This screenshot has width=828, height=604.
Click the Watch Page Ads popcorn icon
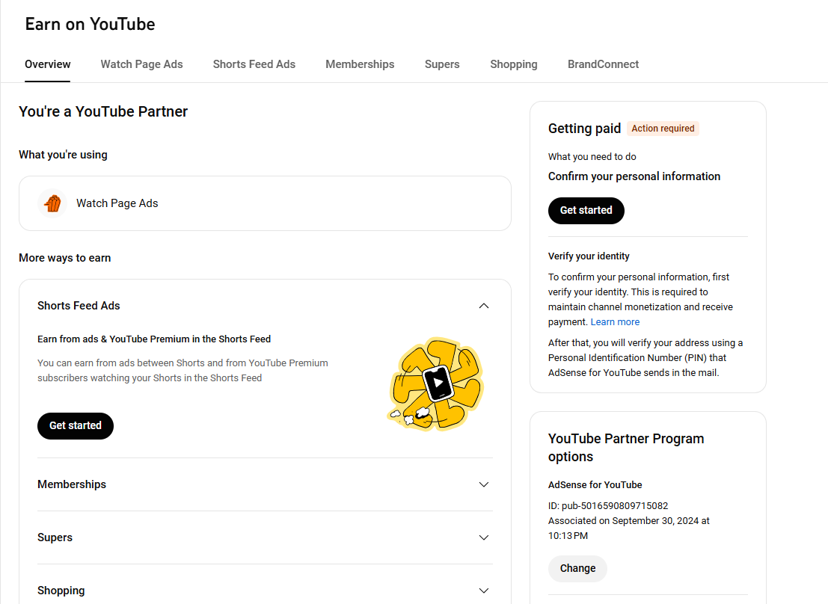point(52,203)
